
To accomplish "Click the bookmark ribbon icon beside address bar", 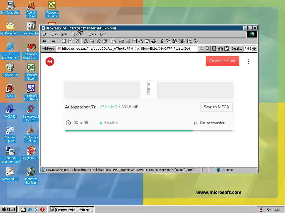I will (207, 49).
